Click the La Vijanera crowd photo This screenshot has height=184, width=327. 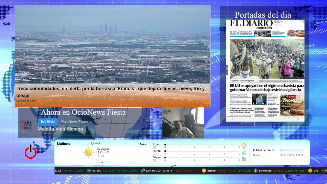click(267, 59)
